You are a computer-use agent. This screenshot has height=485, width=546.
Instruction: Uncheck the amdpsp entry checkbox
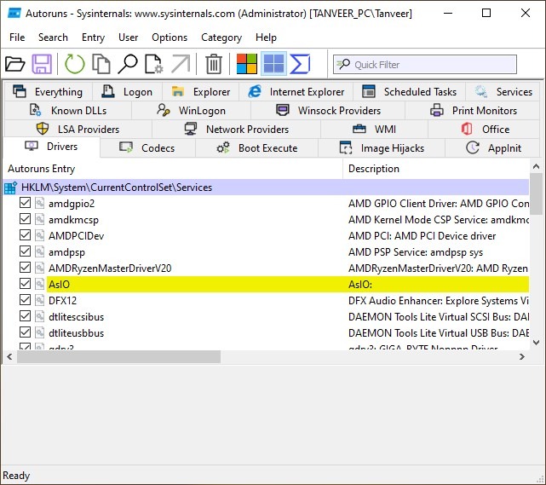25,251
